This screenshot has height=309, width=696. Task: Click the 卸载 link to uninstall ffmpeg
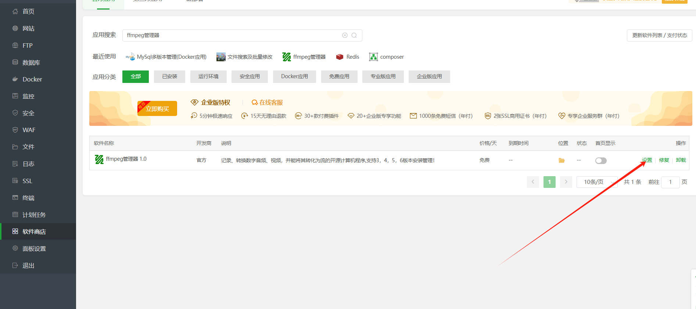[681, 160]
